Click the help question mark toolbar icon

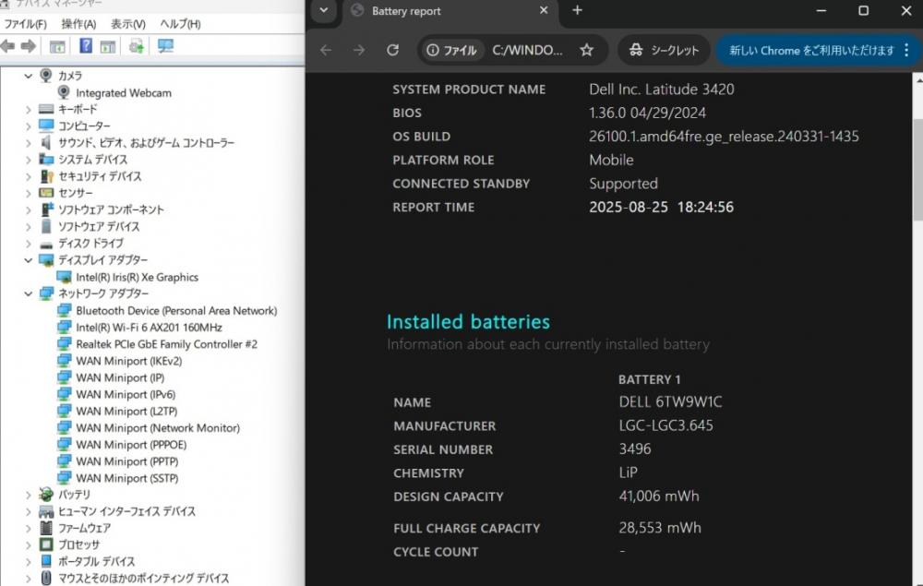pyautogui.click(x=85, y=45)
